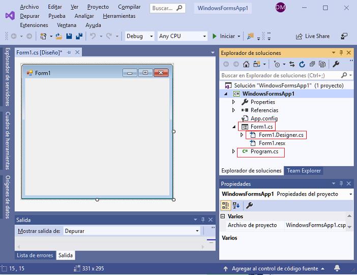Toggle auto-hide pin on Salida panel
Screen dimensions: 357x275
[x=203, y=220]
